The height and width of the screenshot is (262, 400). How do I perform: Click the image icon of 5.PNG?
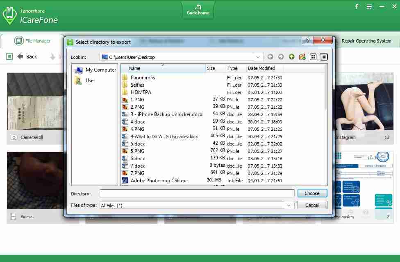click(125, 151)
